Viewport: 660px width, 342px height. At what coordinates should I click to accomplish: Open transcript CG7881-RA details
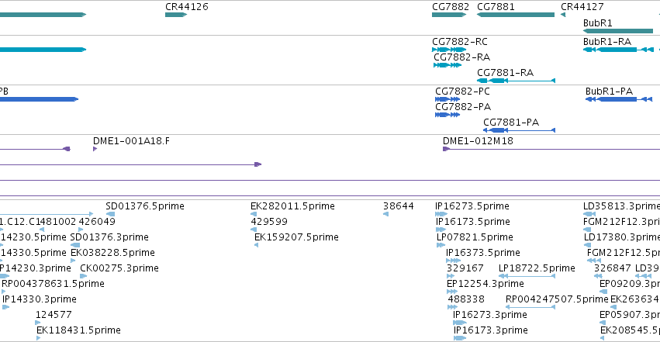(516, 81)
